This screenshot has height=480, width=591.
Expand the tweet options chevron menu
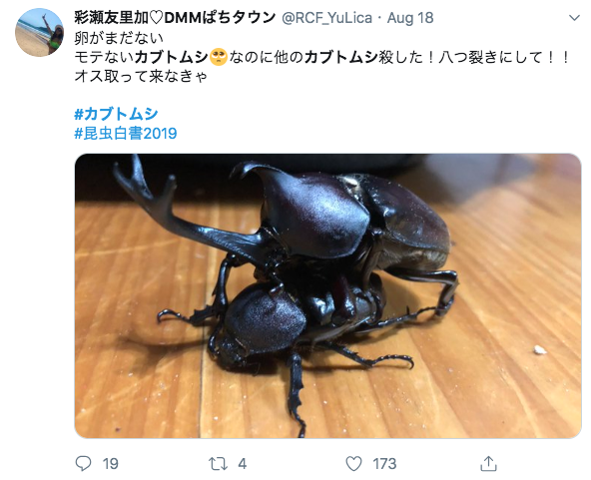pos(574,18)
